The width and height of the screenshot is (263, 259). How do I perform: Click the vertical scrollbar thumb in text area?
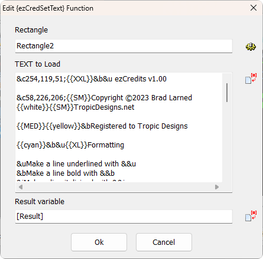[x=227, y=93]
